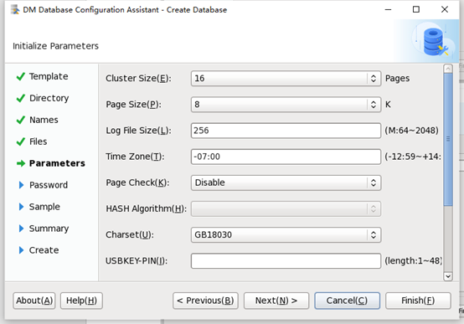Click the scrollbar up arrow
Viewport: 464px width, 324px height.
tap(448, 69)
